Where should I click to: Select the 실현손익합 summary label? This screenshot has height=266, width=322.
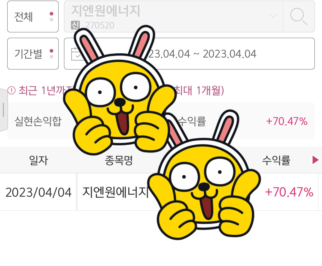[38, 121]
